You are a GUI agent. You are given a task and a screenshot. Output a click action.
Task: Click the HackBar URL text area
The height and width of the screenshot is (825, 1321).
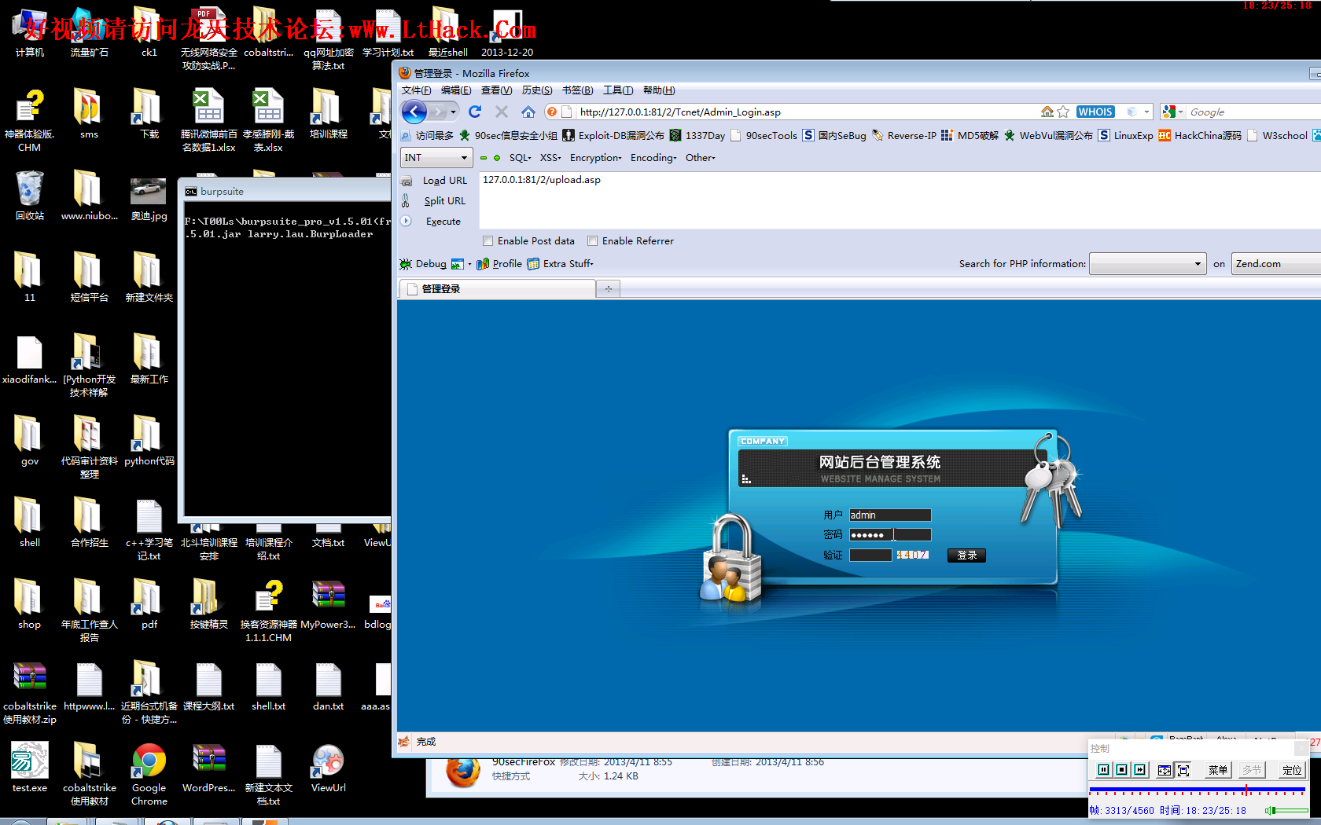tap(900, 200)
